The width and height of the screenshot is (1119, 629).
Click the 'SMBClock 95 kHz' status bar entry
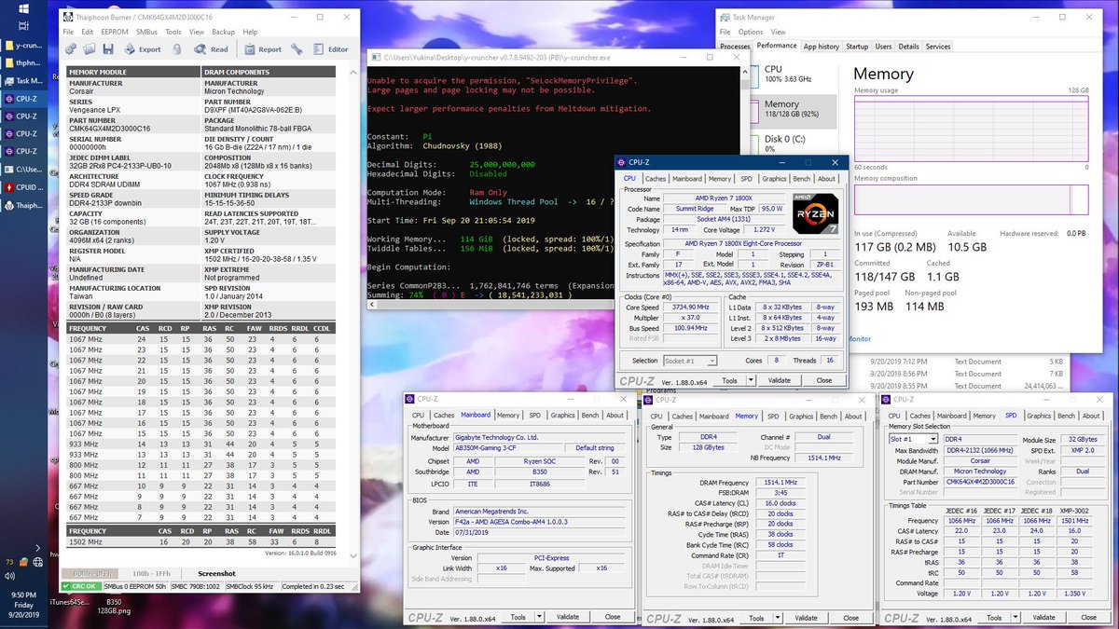pos(250,586)
